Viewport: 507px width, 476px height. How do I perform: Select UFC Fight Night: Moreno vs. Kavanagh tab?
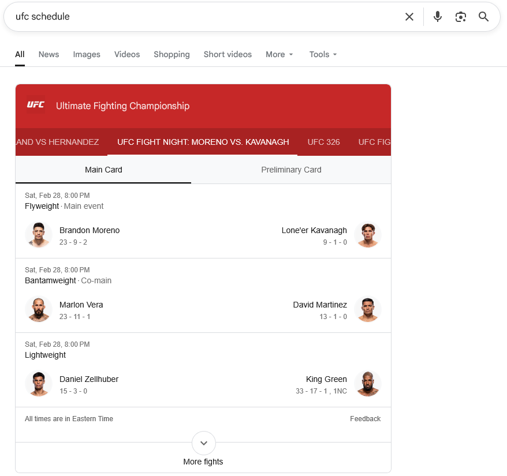coord(203,142)
